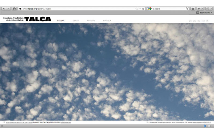Open the OBRAS menu item
214x134 pixels.
click(76, 21)
